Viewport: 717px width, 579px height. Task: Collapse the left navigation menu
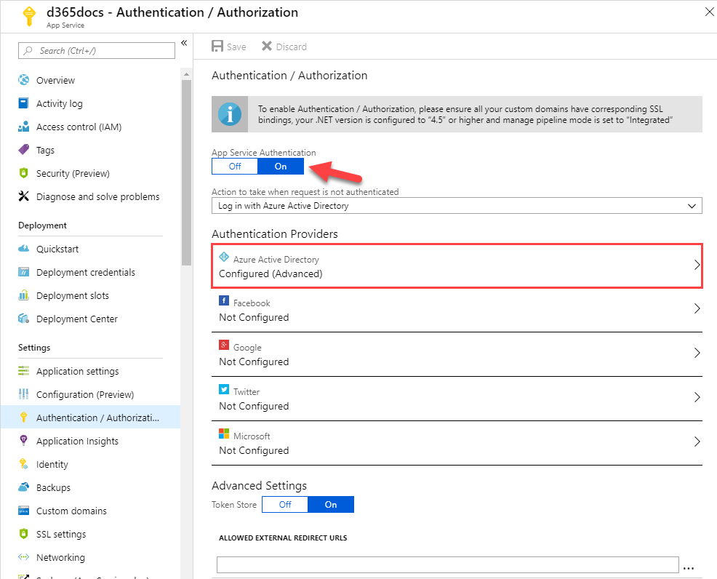coord(184,44)
